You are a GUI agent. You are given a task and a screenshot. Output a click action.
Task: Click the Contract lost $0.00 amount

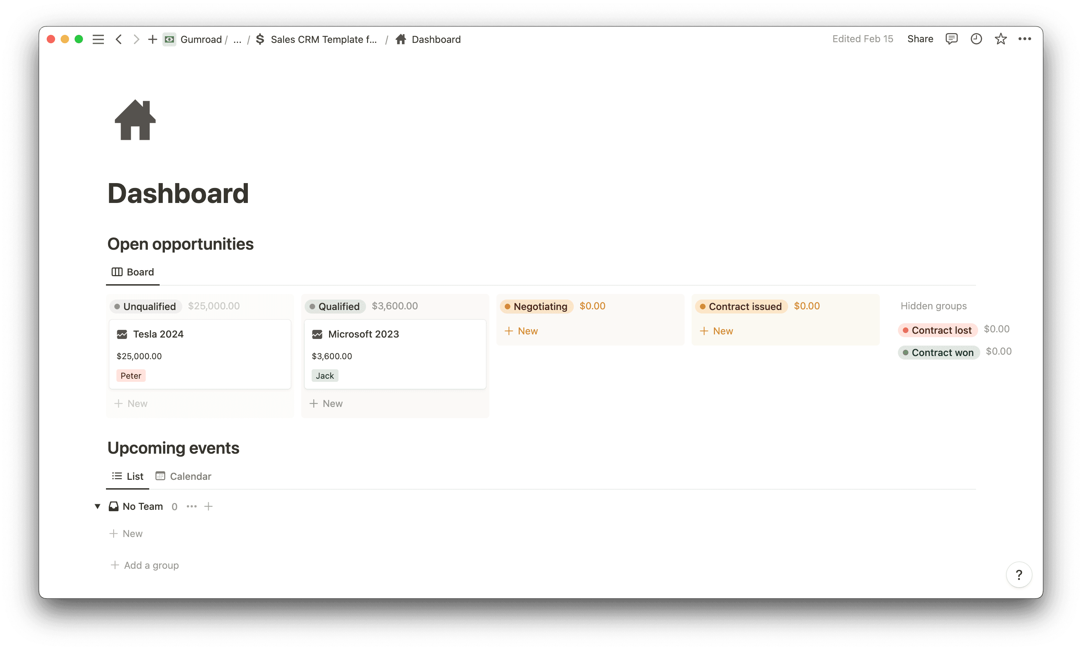[x=997, y=329]
